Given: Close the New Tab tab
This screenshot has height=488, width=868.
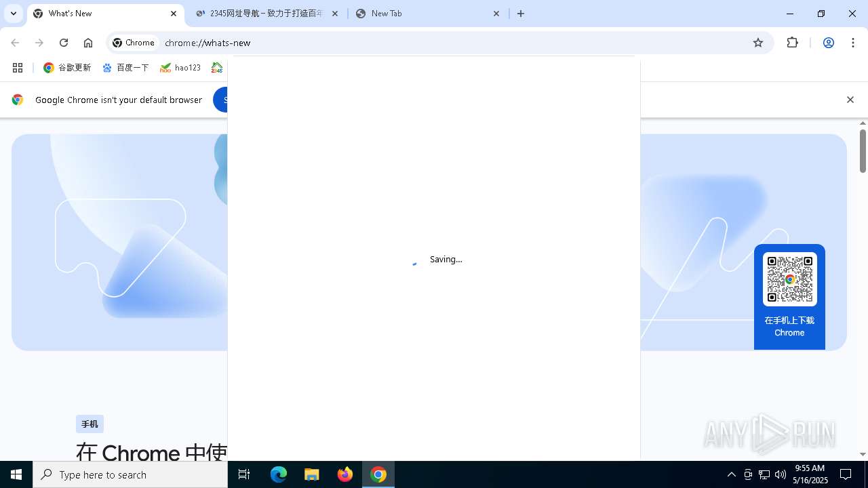Looking at the screenshot, I should (x=496, y=14).
